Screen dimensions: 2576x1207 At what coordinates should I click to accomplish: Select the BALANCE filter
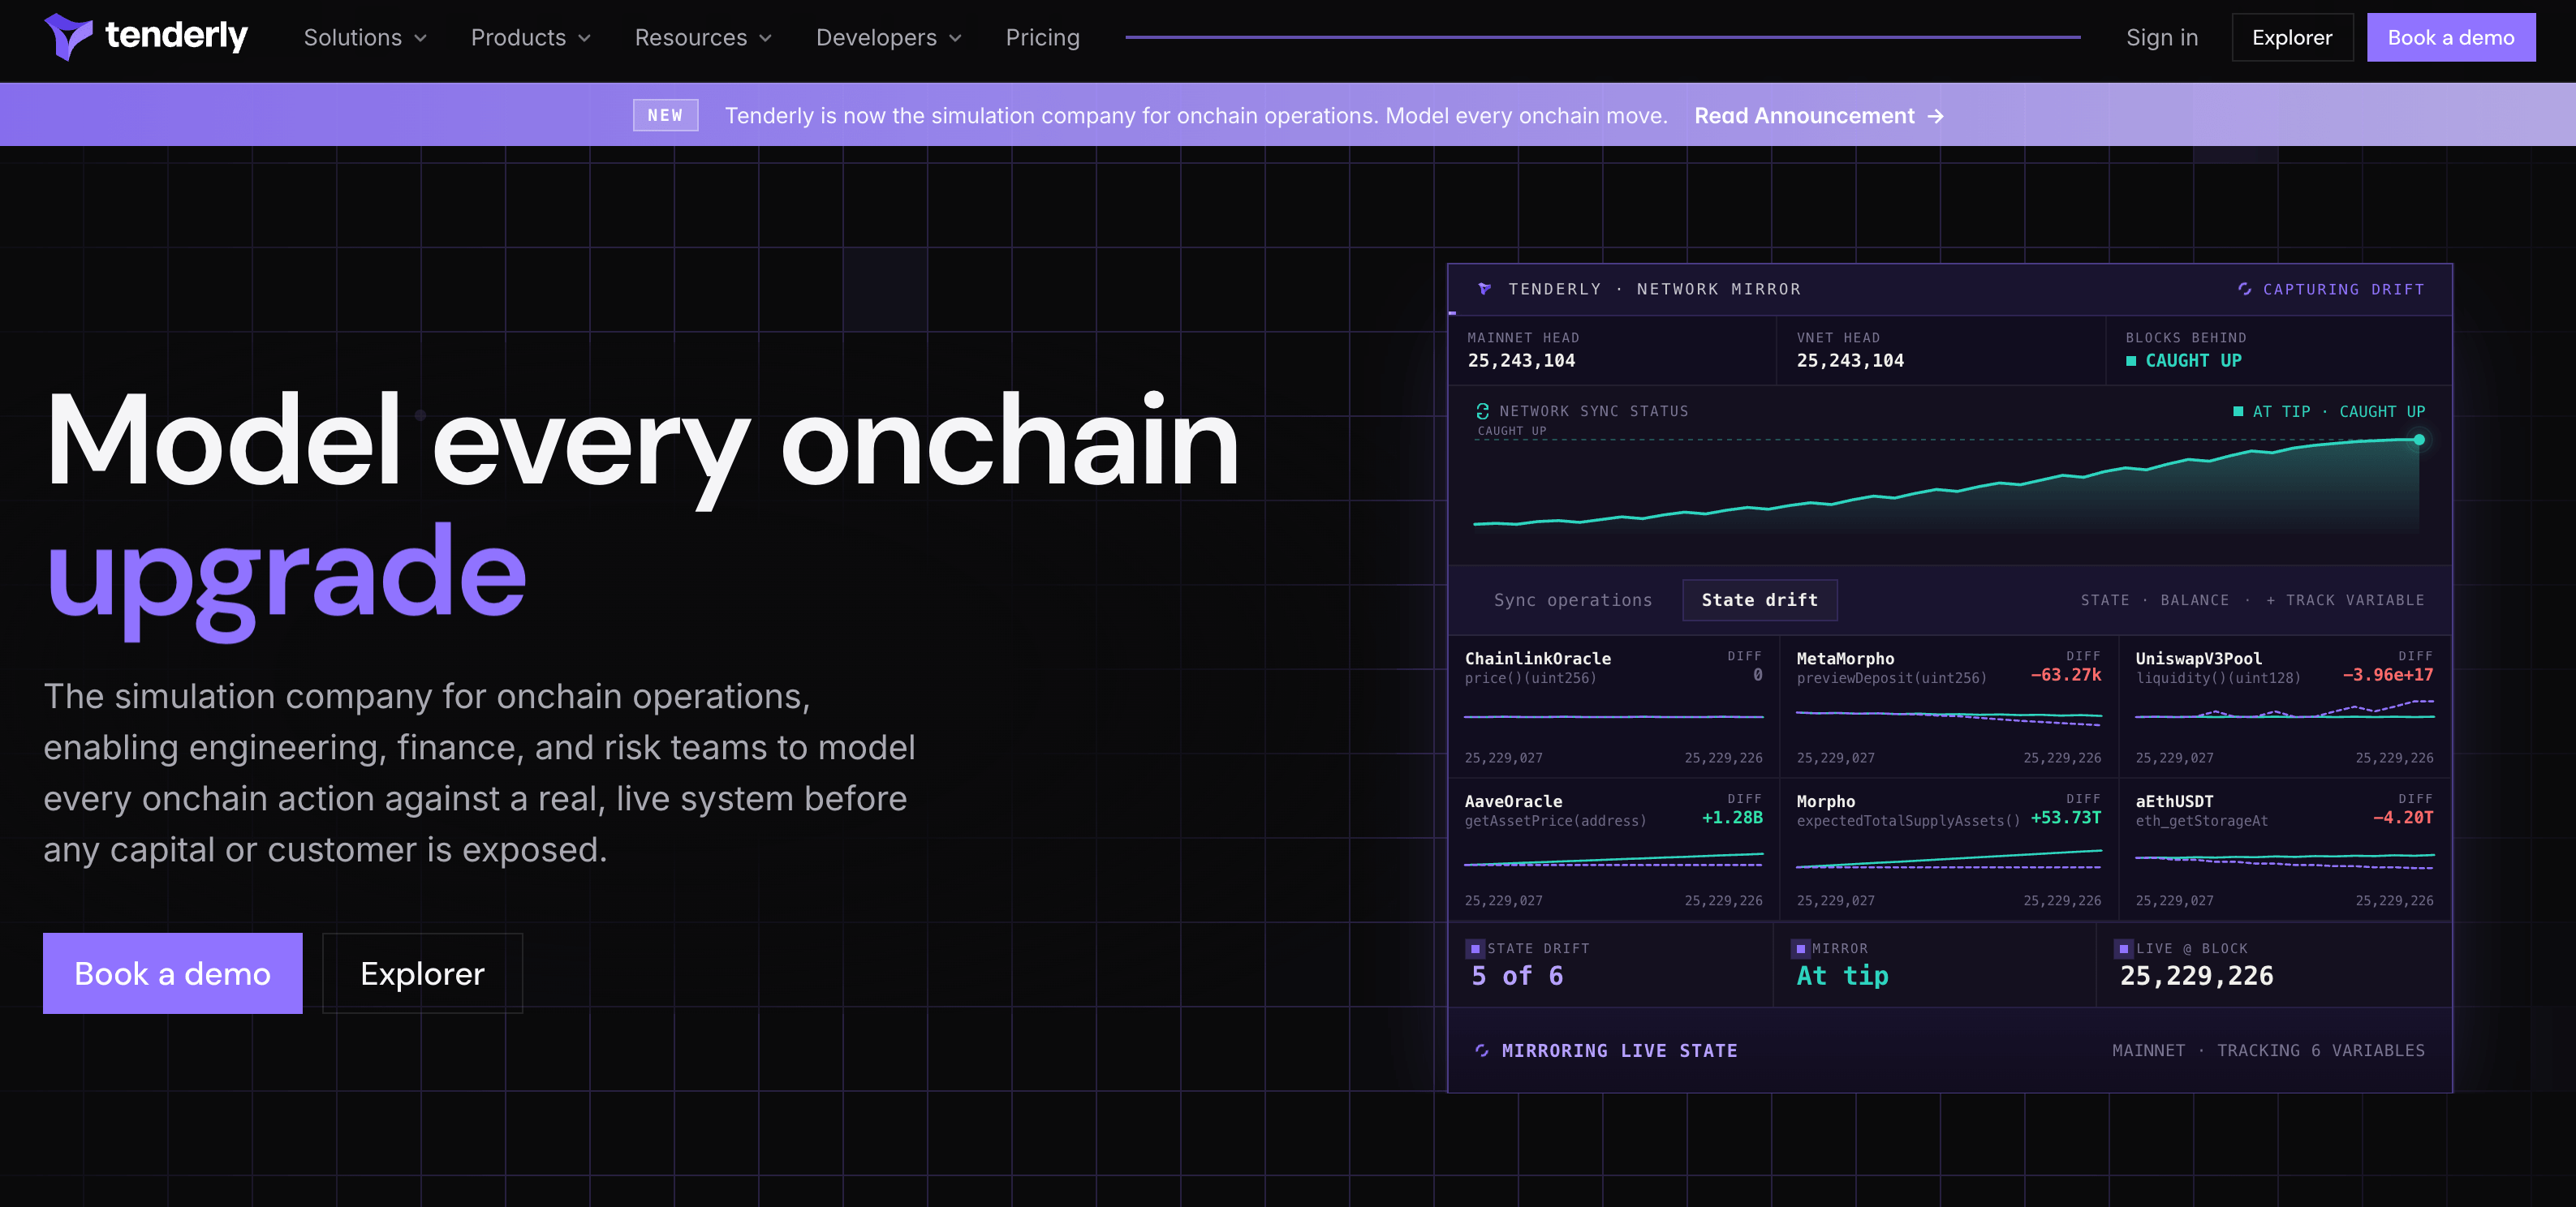pos(2194,599)
